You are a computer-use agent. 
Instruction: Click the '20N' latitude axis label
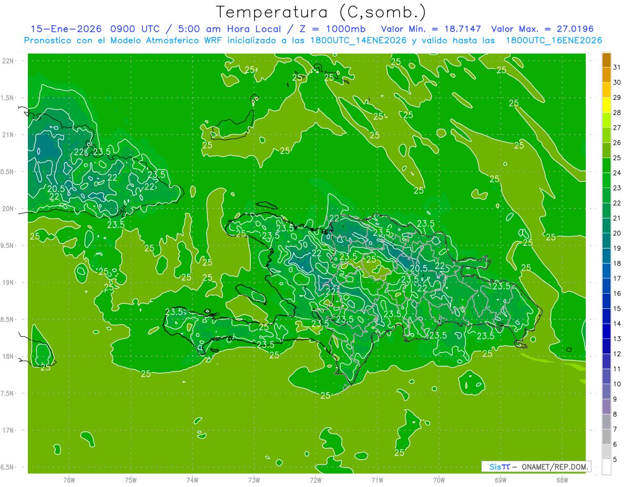(8, 209)
